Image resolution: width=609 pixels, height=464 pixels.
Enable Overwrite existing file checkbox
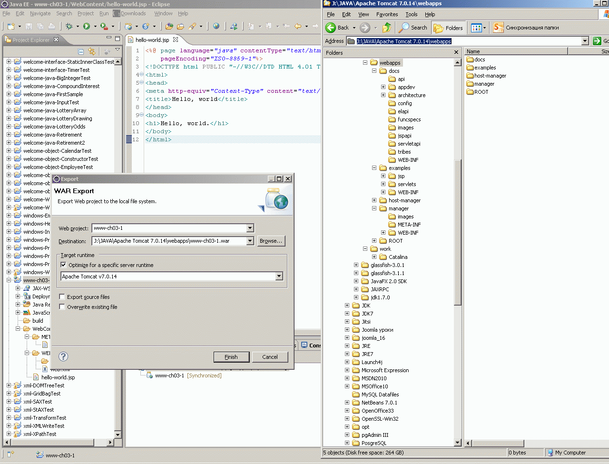pos(62,307)
